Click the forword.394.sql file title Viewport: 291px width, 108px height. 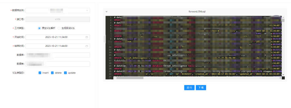(197, 11)
